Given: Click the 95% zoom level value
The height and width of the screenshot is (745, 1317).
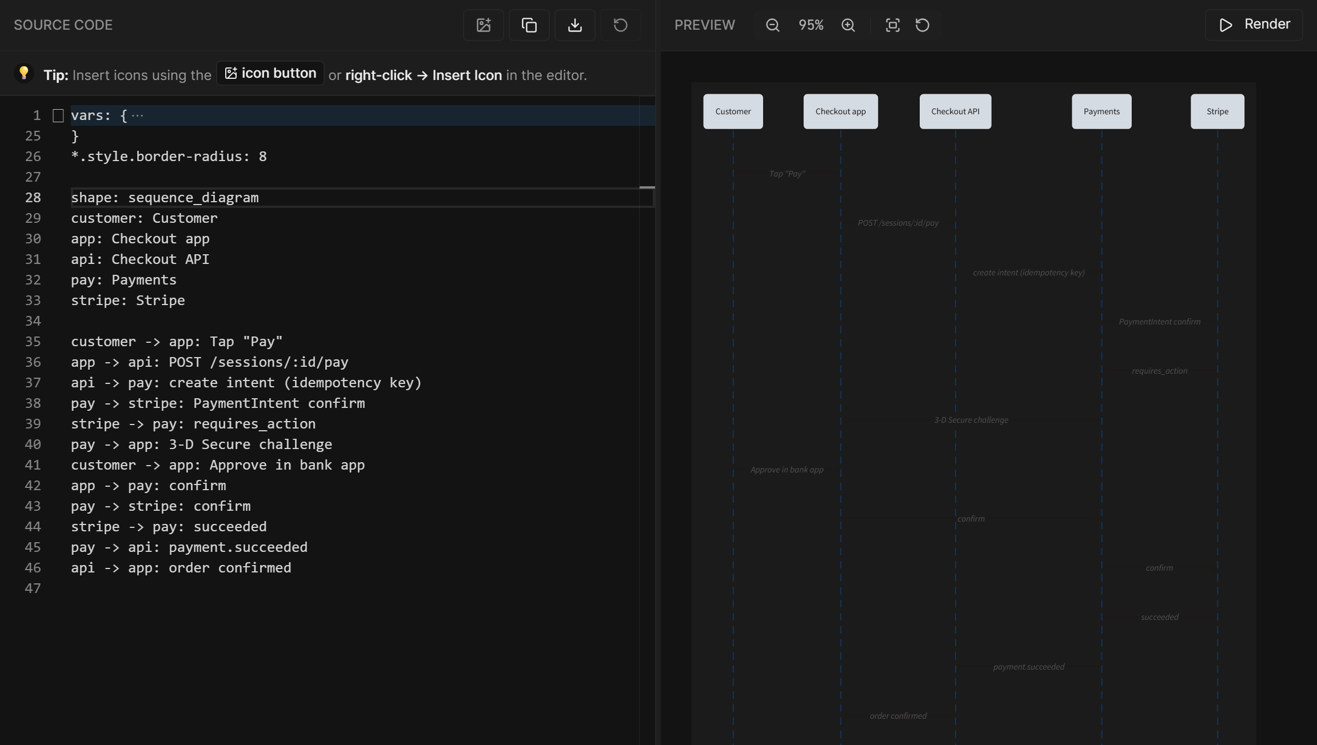Looking at the screenshot, I should coord(811,25).
